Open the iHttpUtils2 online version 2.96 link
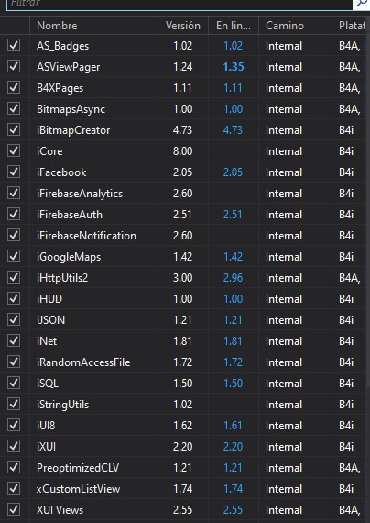Viewport: 370px width, 523px height. [233, 278]
